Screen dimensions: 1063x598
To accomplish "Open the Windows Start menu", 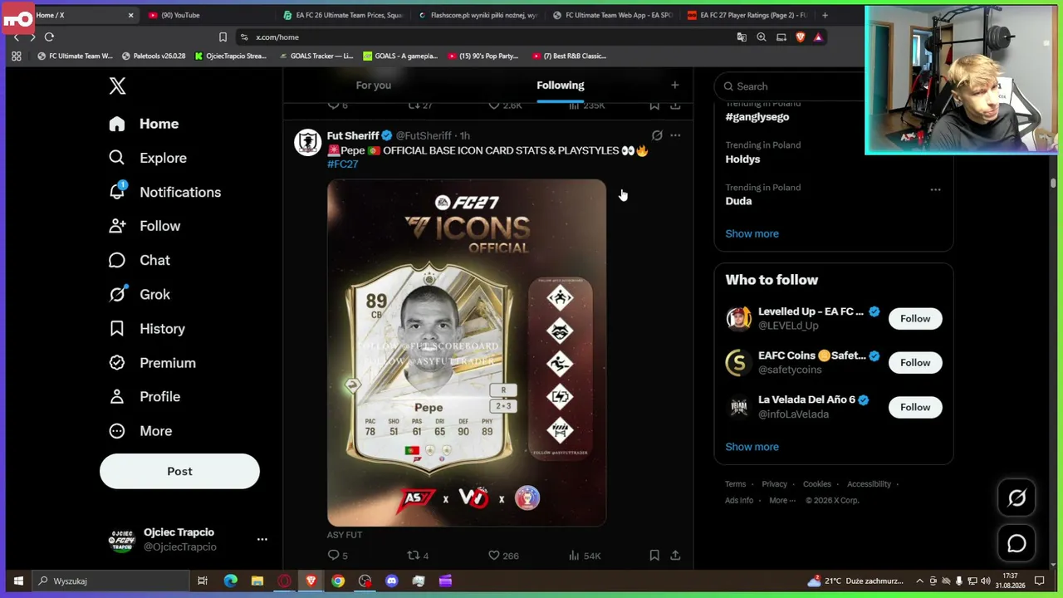I will (x=18, y=581).
